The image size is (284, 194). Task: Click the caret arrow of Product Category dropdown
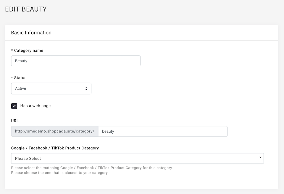point(260,157)
